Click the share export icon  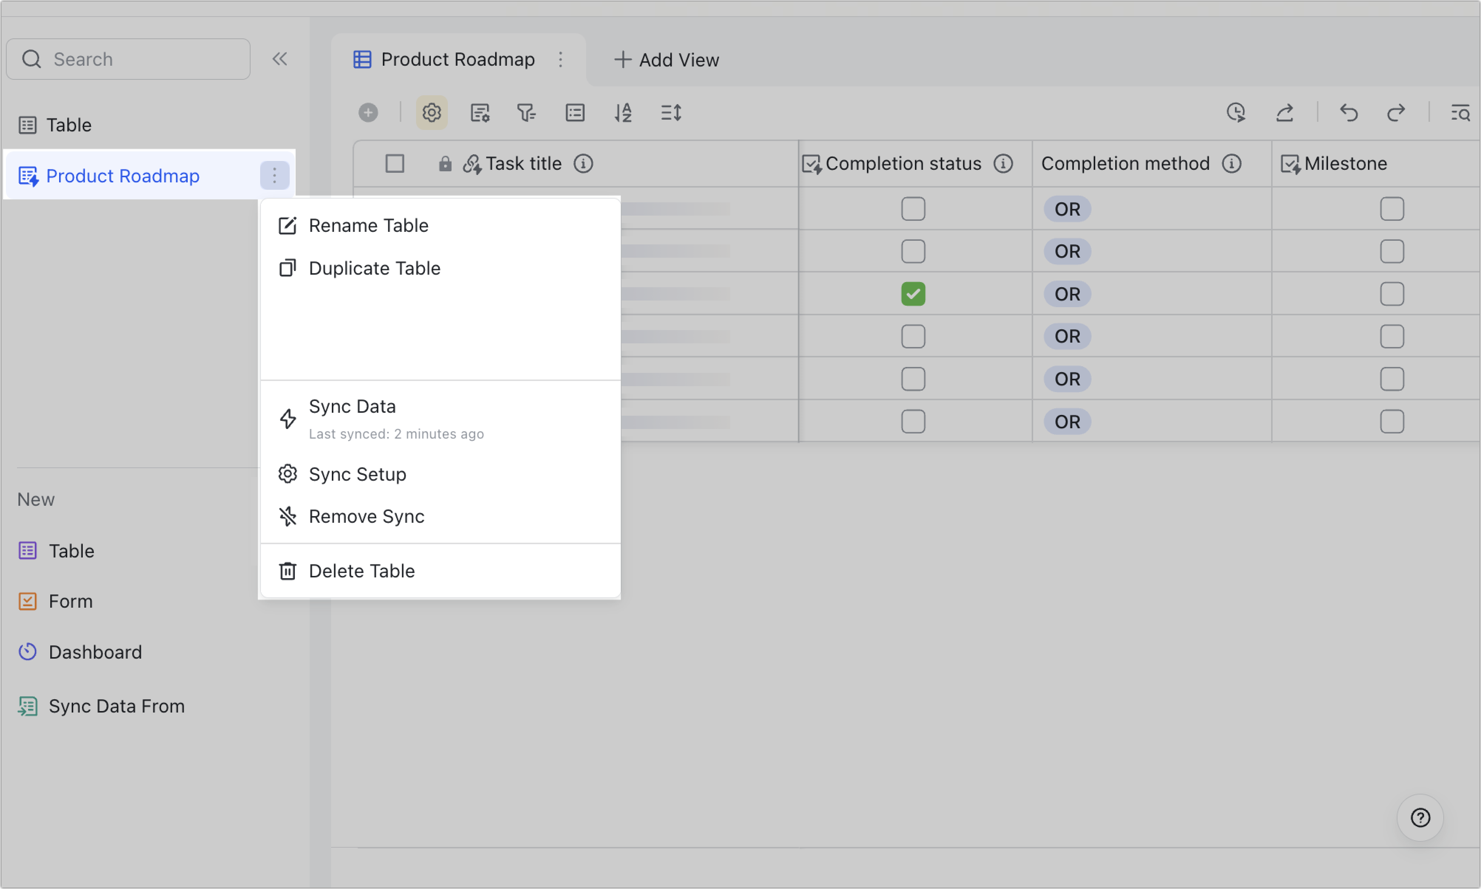1285,113
